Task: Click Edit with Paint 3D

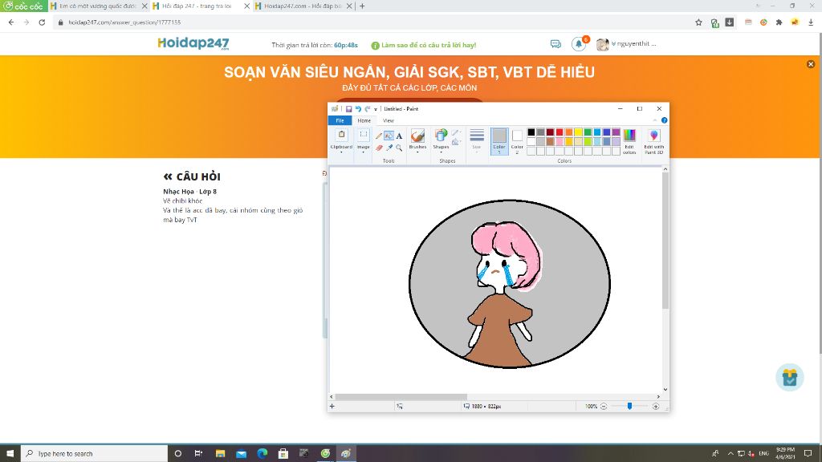Action: pos(653,141)
